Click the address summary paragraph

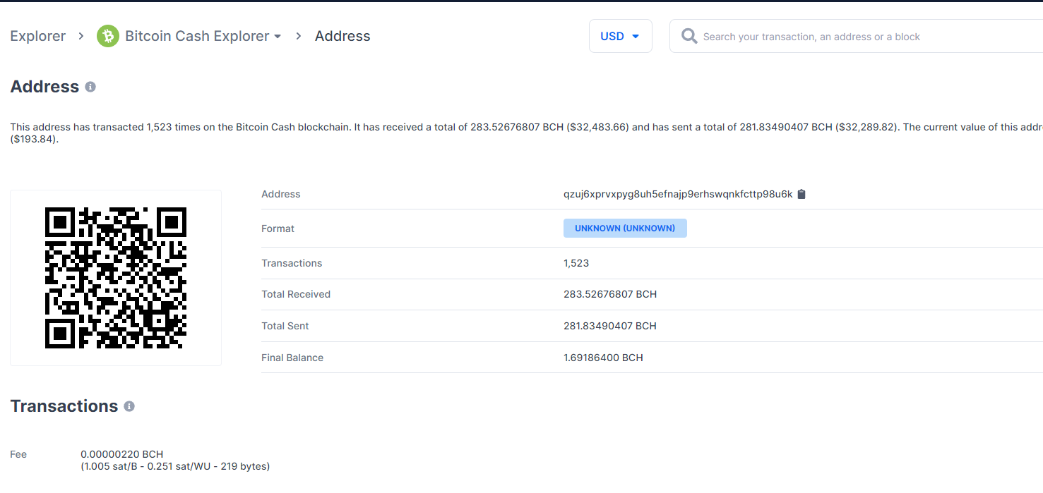point(526,133)
